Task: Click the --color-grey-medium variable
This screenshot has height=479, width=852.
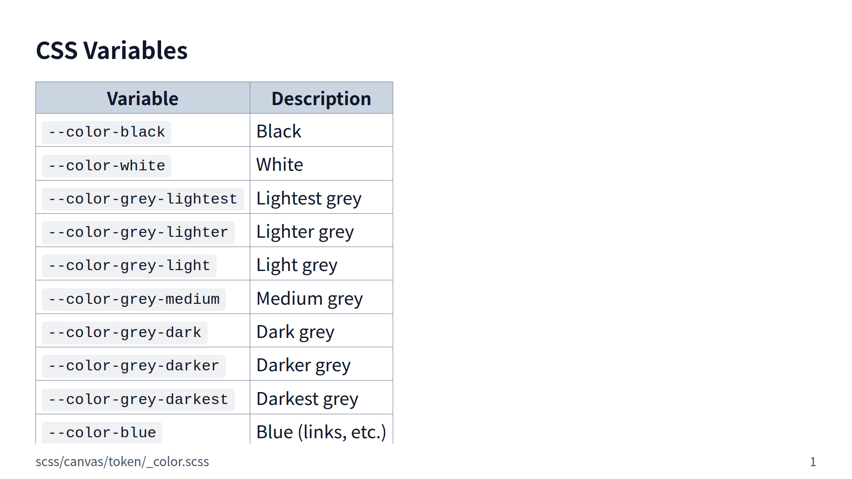Action: (134, 299)
